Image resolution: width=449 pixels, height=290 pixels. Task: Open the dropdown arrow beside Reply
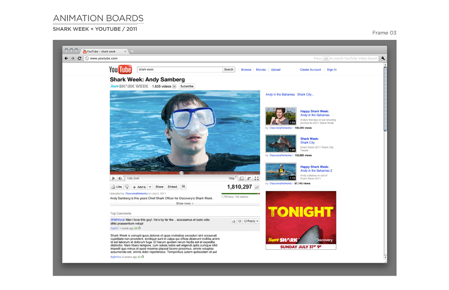[257, 221]
